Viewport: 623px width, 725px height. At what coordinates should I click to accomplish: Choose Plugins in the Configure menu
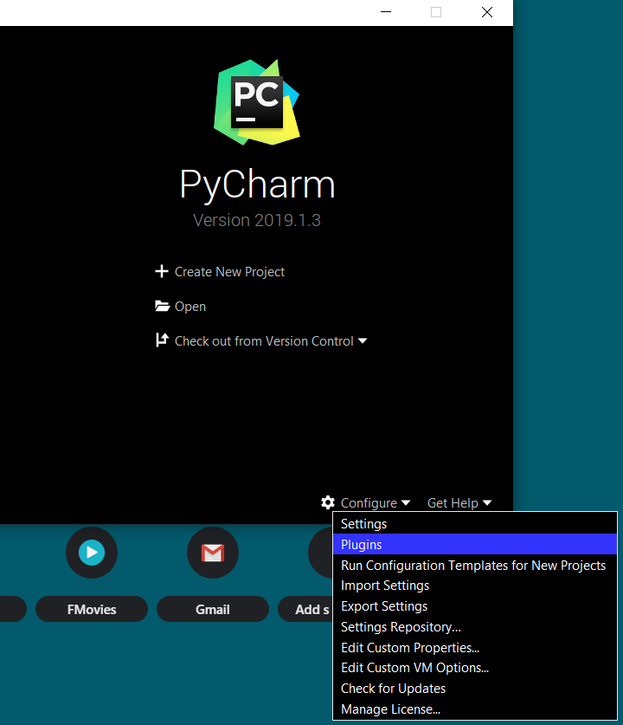click(x=475, y=544)
